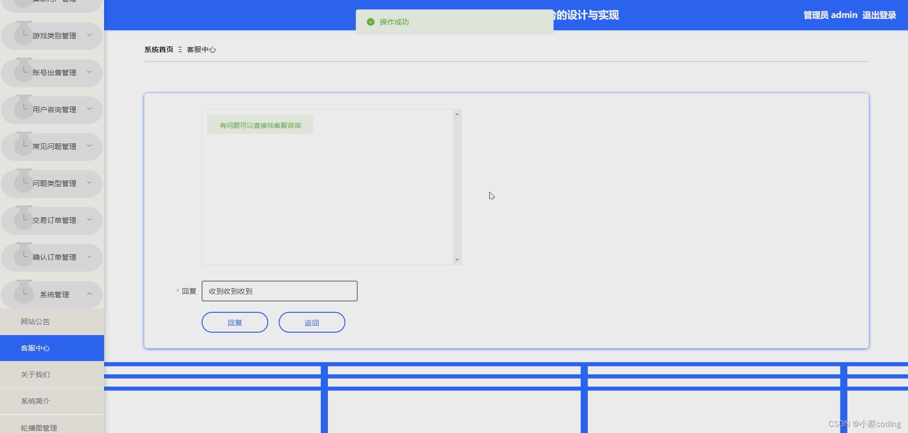908x433 pixels.
Task: Click the 客服中心 breadcrumb text
Action: tap(201, 49)
